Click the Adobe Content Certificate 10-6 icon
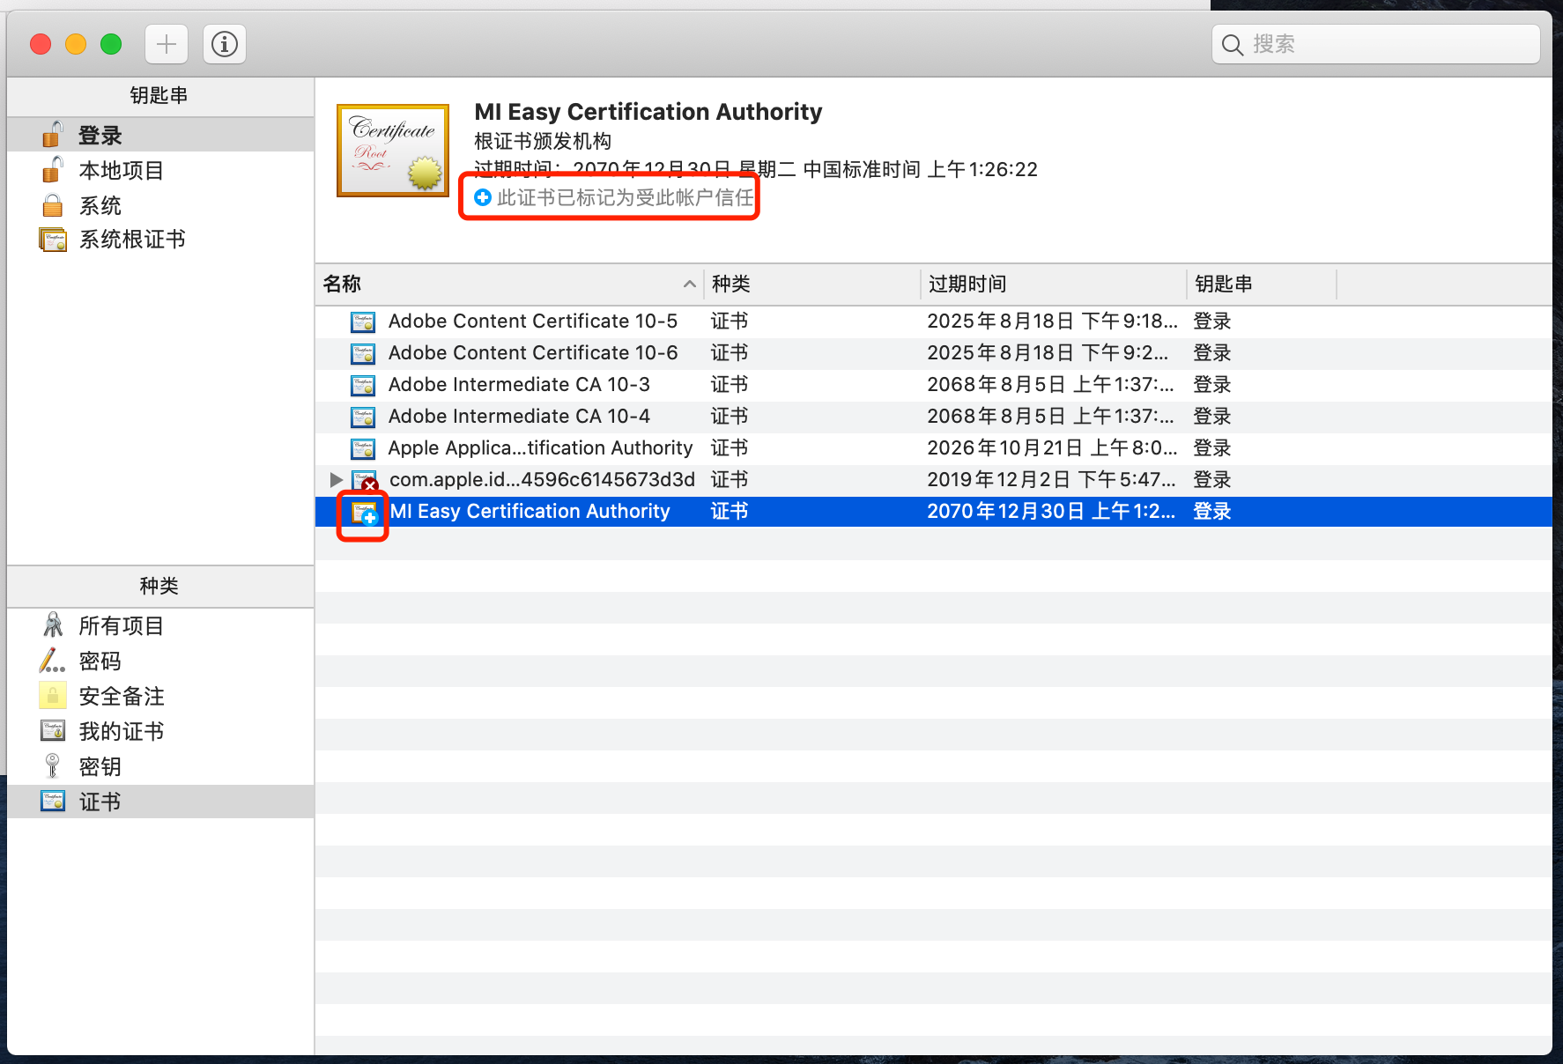Image resolution: width=1563 pixels, height=1064 pixels. tap(363, 353)
